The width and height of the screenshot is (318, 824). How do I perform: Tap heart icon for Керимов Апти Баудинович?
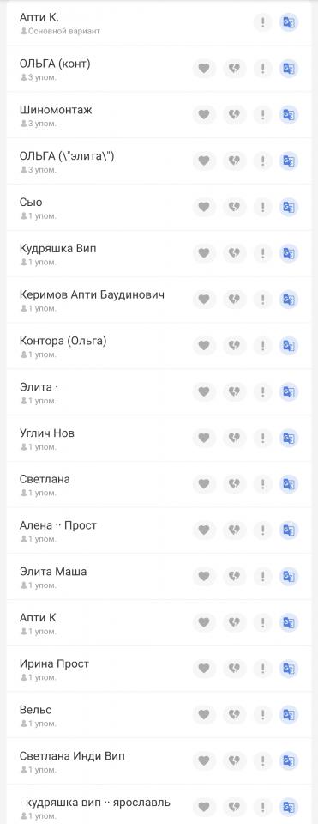tap(204, 300)
